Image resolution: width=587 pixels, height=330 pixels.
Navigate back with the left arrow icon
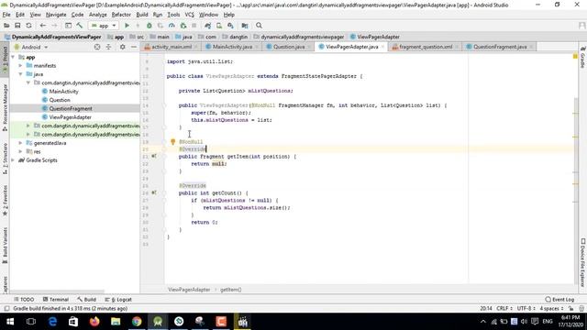click(x=43, y=26)
